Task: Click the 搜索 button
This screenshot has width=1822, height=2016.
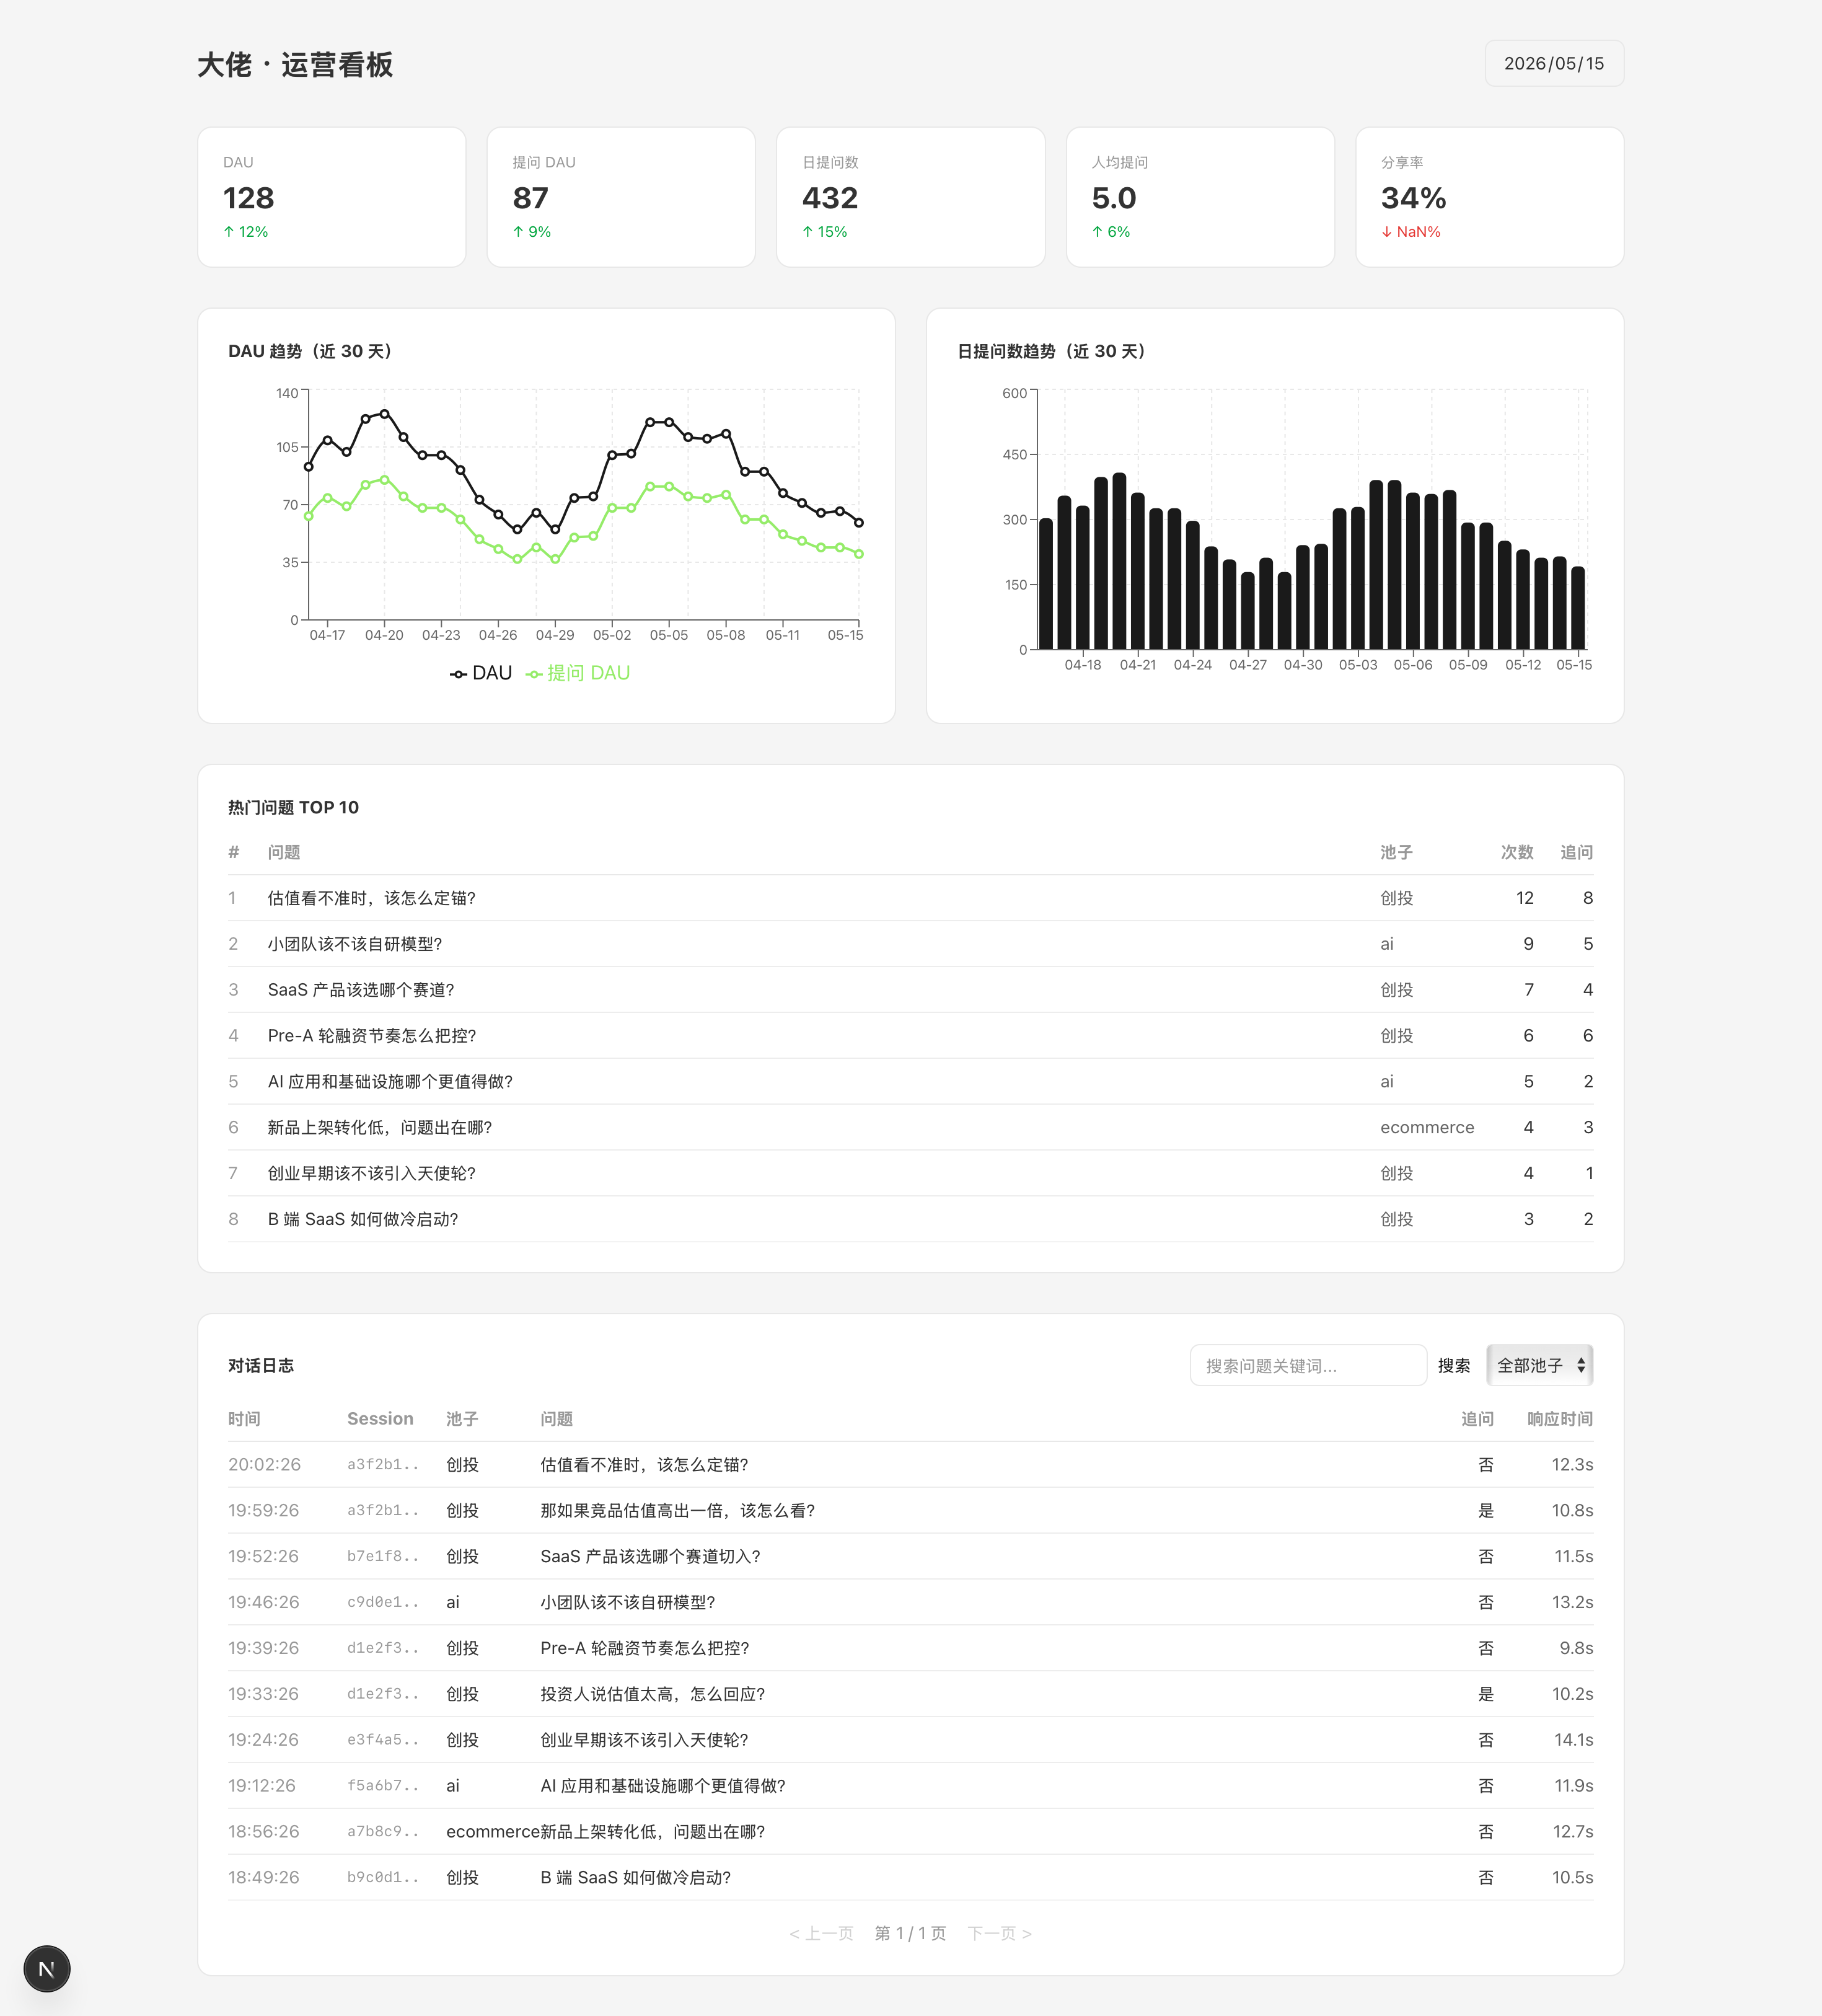Action: 1453,1365
